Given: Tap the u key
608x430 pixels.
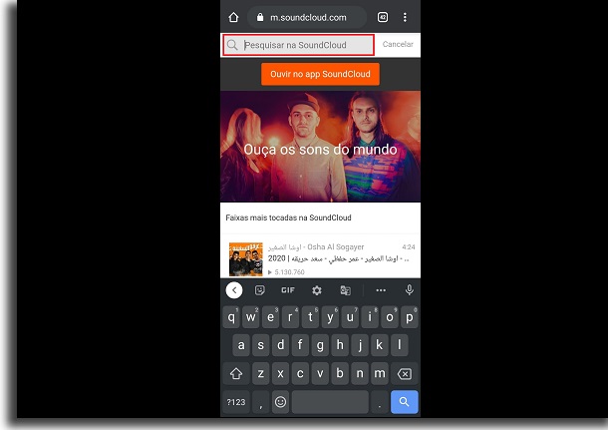Looking at the screenshot, I should click(x=350, y=317).
